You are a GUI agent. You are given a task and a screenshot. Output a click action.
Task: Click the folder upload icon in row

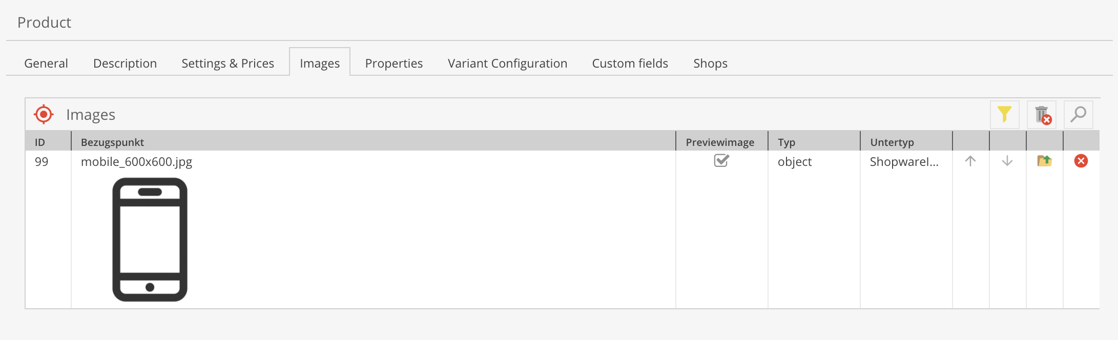pyautogui.click(x=1044, y=161)
